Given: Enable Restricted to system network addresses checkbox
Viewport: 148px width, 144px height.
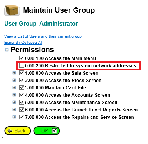Looking at the screenshot, I should pos(22,65).
